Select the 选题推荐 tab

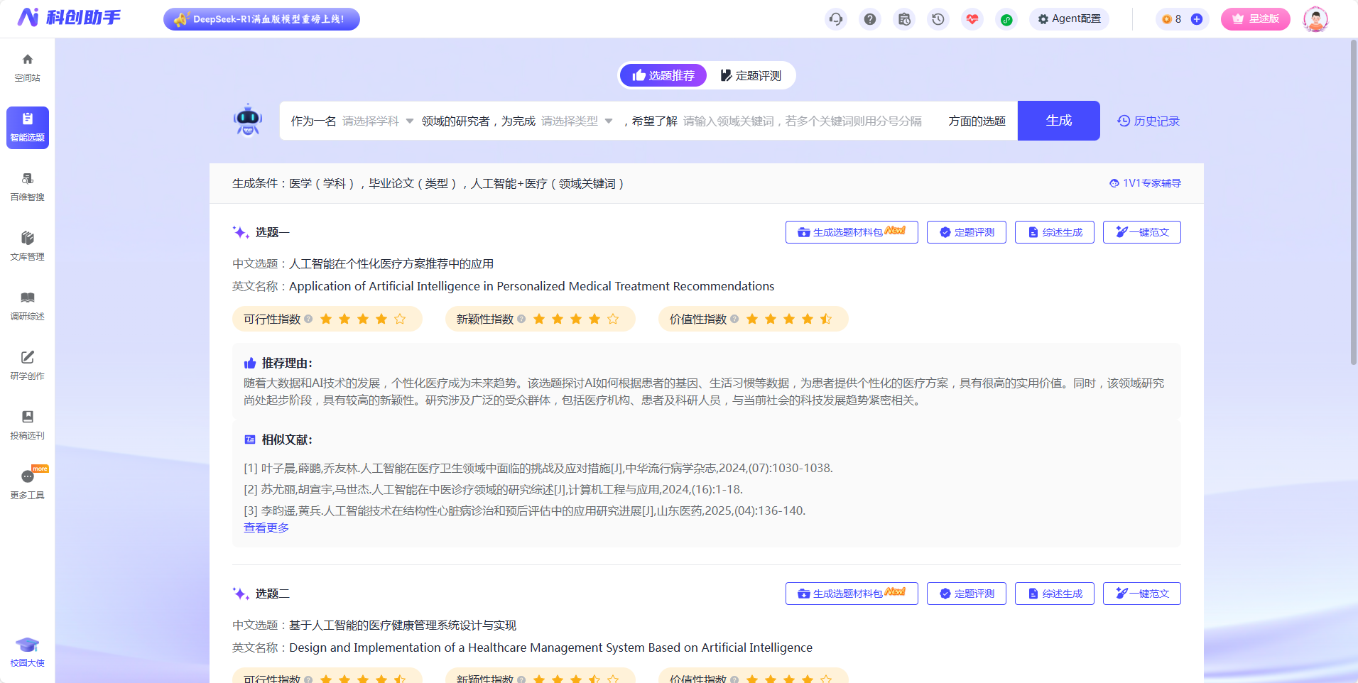tap(663, 75)
